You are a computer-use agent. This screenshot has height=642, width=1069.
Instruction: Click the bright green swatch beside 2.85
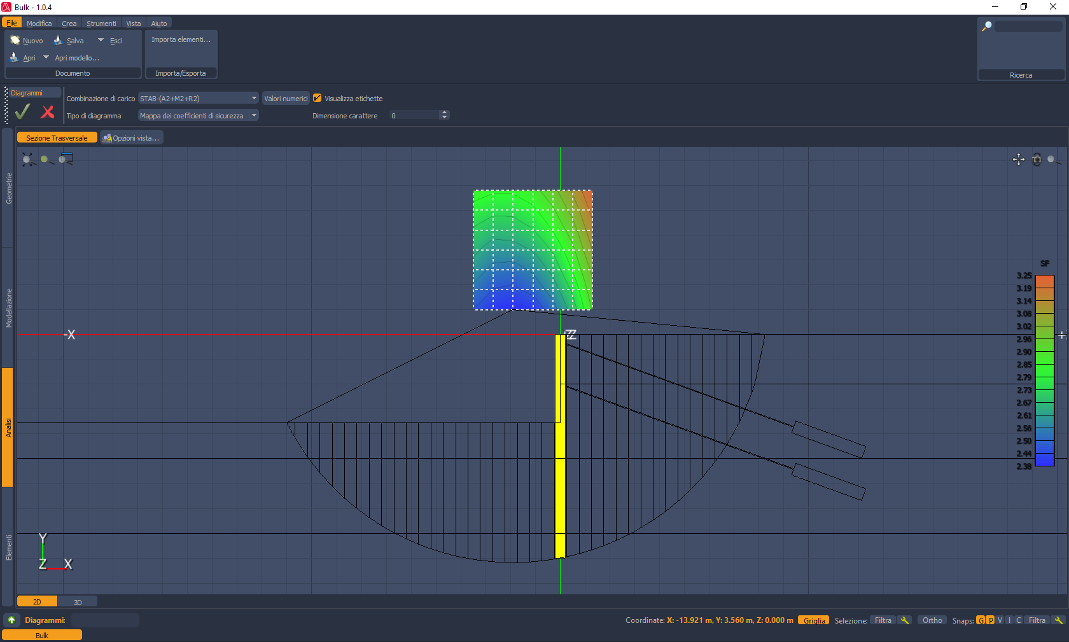click(x=1045, y=371)
